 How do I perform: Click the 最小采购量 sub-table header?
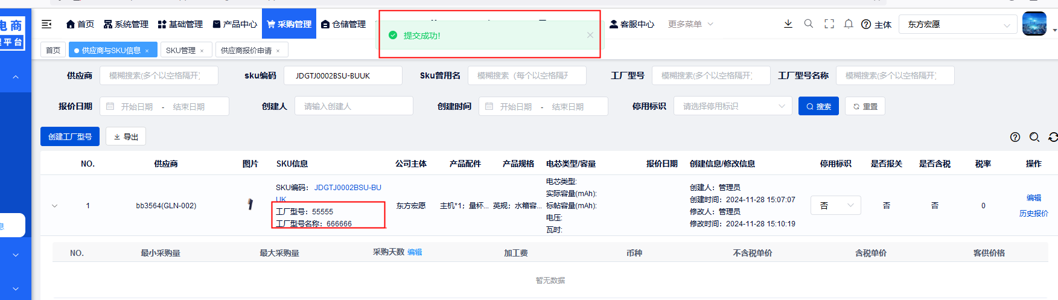point(161,253)
